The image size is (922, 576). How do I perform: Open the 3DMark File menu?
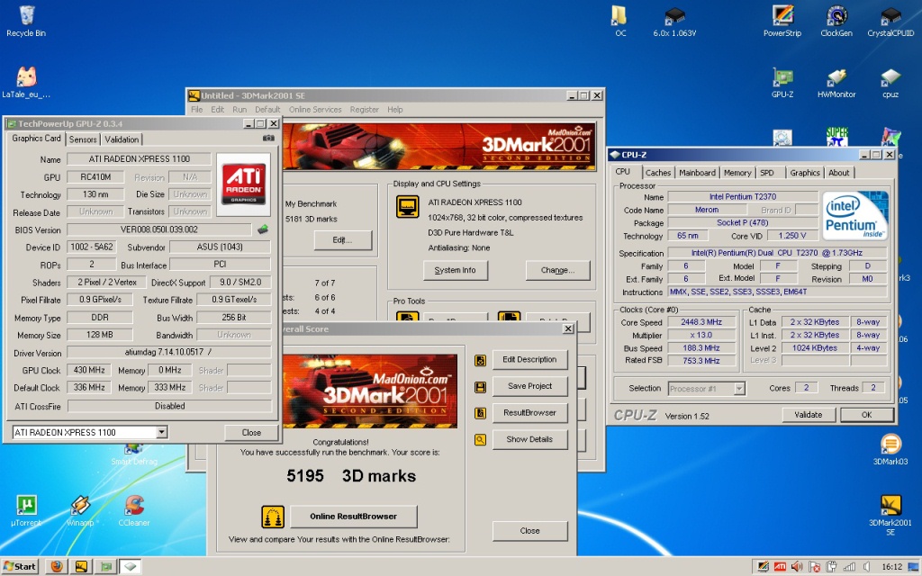[x=196, y=109]
